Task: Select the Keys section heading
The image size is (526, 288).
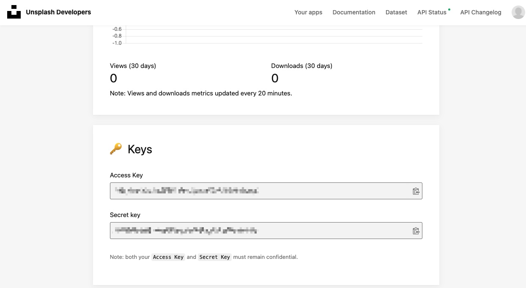Action: pos(140,149)
